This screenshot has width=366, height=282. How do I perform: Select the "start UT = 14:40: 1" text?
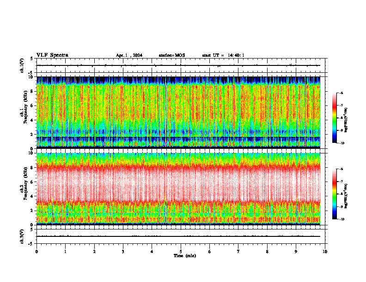point(223,55)
